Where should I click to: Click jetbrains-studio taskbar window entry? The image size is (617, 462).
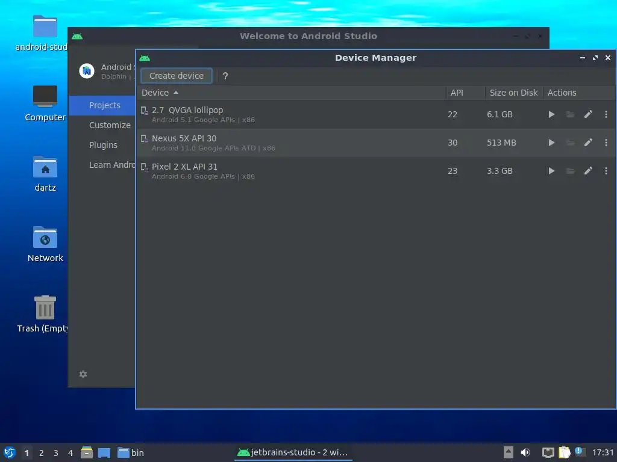(293, 452)
